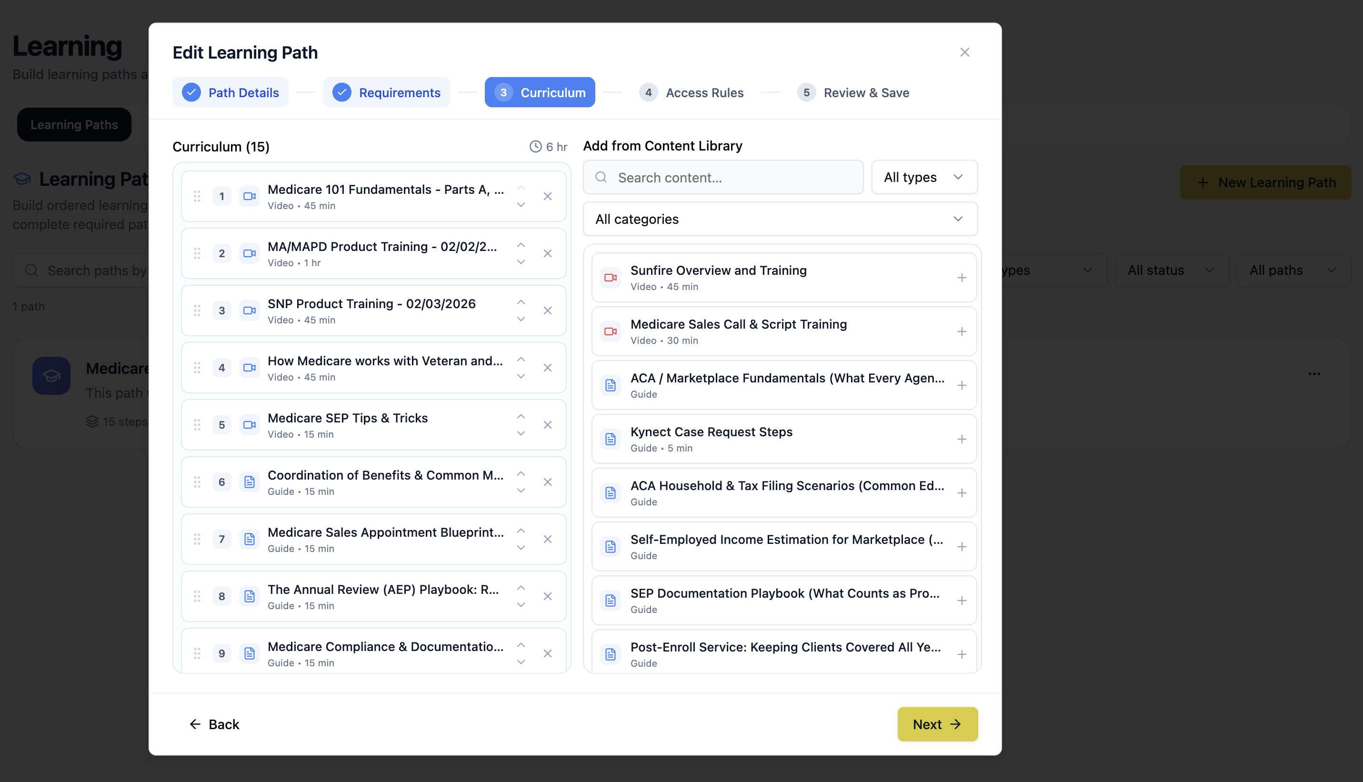The height and width of the screenshot is (782, 1363).
Task: Add Self-Employed Income Estimation guide
Action: pyautogui.click(x=962, y=547)
